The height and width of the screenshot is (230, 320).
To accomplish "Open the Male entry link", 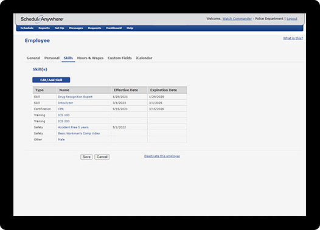I will pyautogui.click(x=61, y=139).
